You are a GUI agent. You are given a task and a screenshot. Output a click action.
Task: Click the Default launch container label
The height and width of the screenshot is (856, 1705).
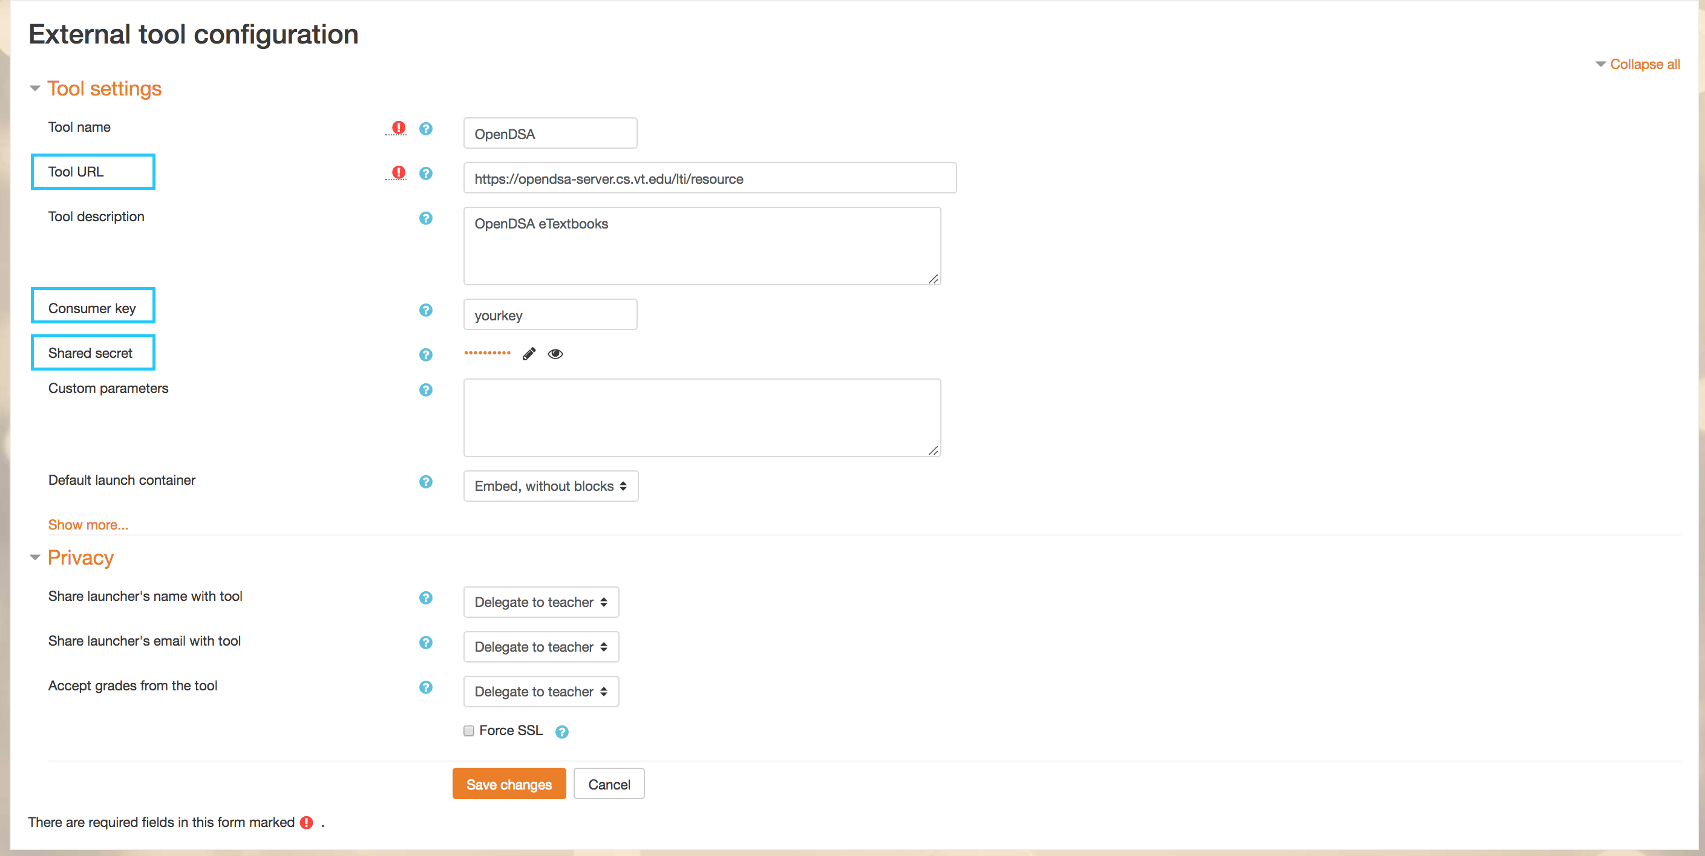pos(122,480)
